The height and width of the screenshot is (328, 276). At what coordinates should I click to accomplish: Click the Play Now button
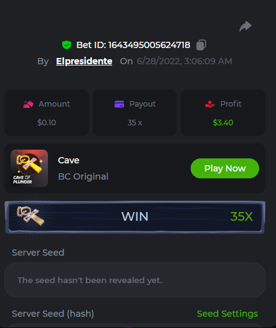click(225, 168)
